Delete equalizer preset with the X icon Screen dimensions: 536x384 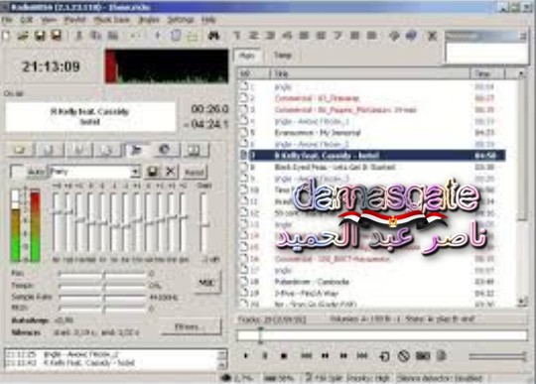tap(170, 172)
